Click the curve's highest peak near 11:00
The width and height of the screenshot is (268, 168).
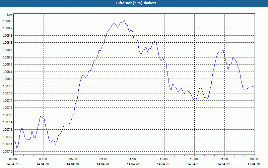pyautogui.click(x=124, y=20)
